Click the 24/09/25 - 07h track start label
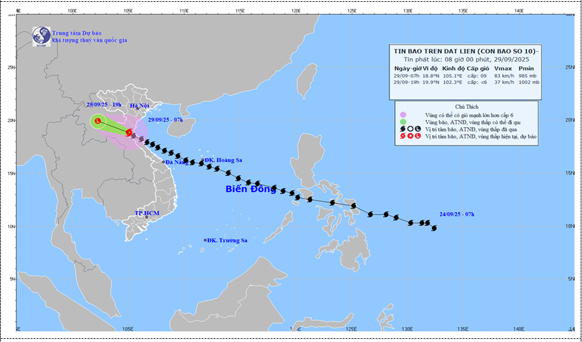 [456, 214]
